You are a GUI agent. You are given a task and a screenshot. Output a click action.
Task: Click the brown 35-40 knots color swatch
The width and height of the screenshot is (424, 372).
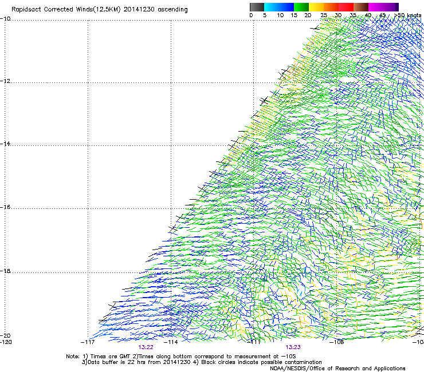pos(361,7)
